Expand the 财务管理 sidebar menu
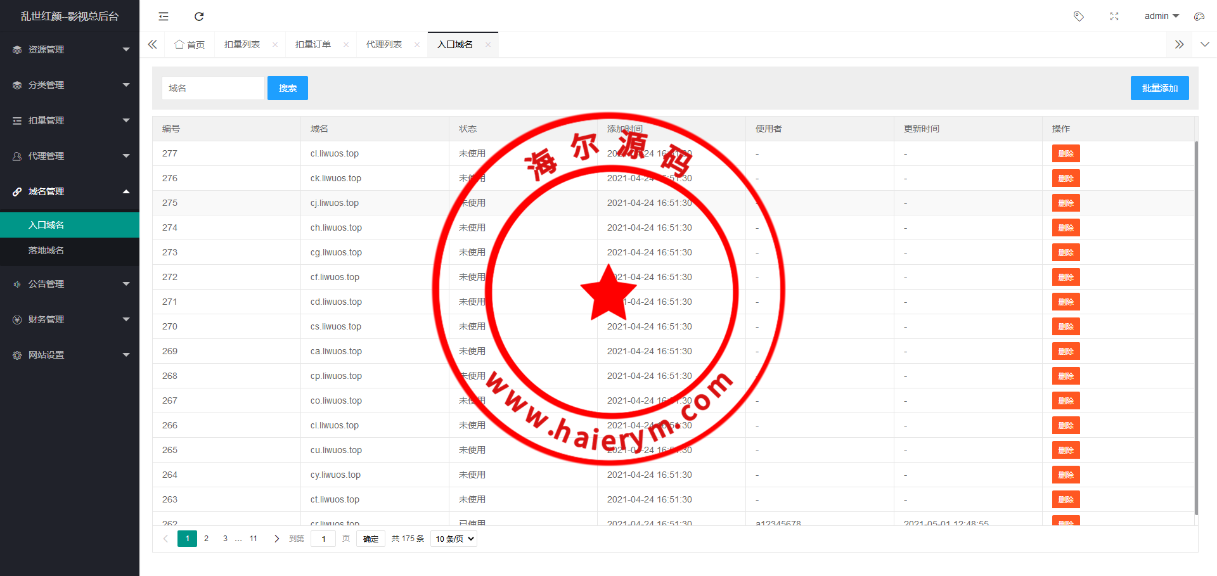 tap(70, 319)
